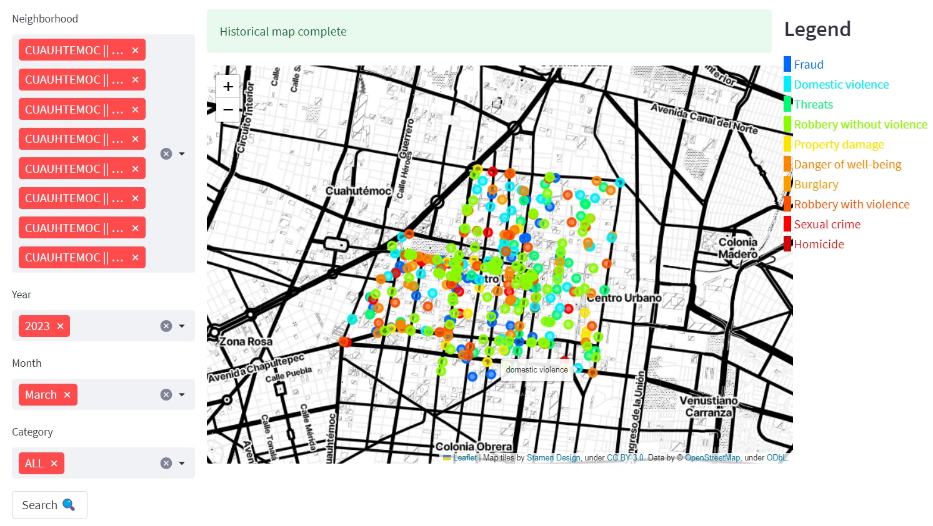
Task: Open the OpenStreetMap attribution link
Action: 712,458
